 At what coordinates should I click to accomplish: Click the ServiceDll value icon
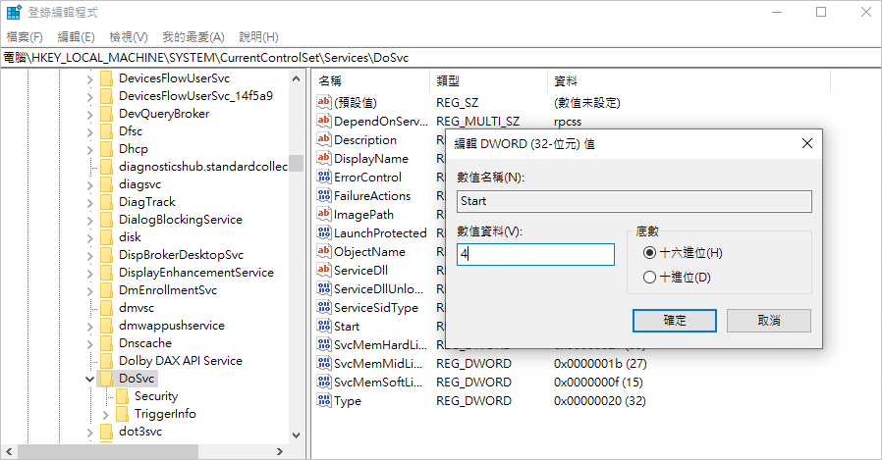[323, 270]
